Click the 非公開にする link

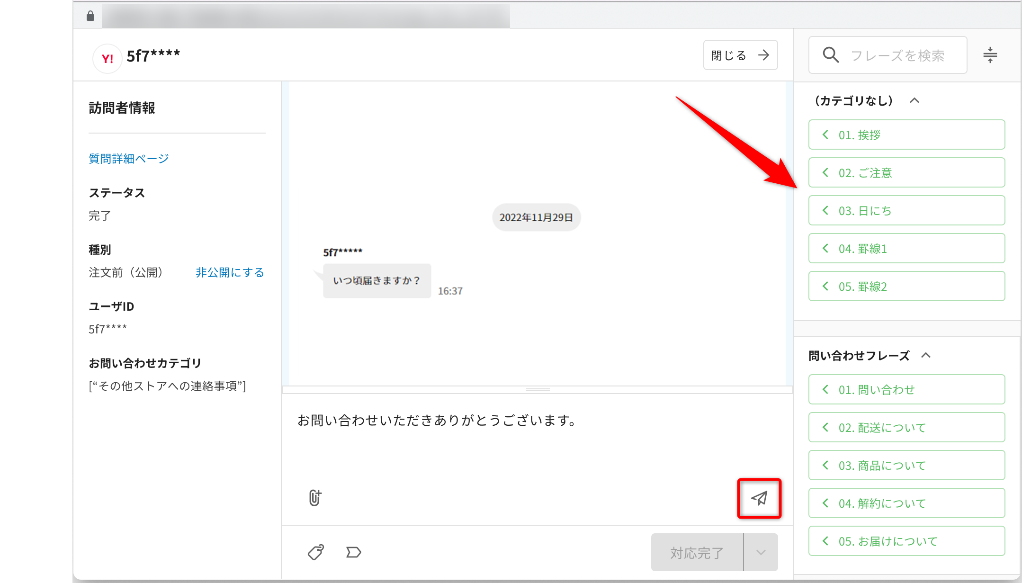click(230, 272)
